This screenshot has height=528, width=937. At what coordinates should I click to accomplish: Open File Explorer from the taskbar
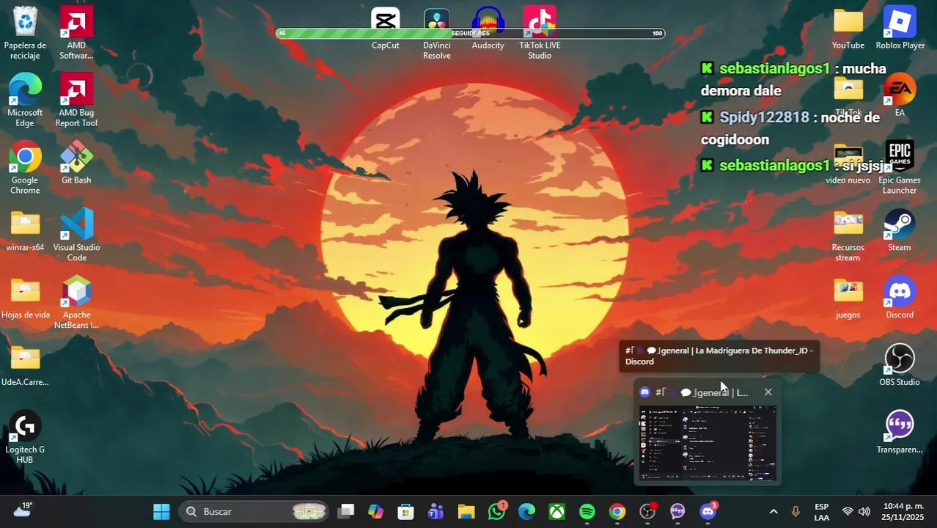(x=466, y=512)
